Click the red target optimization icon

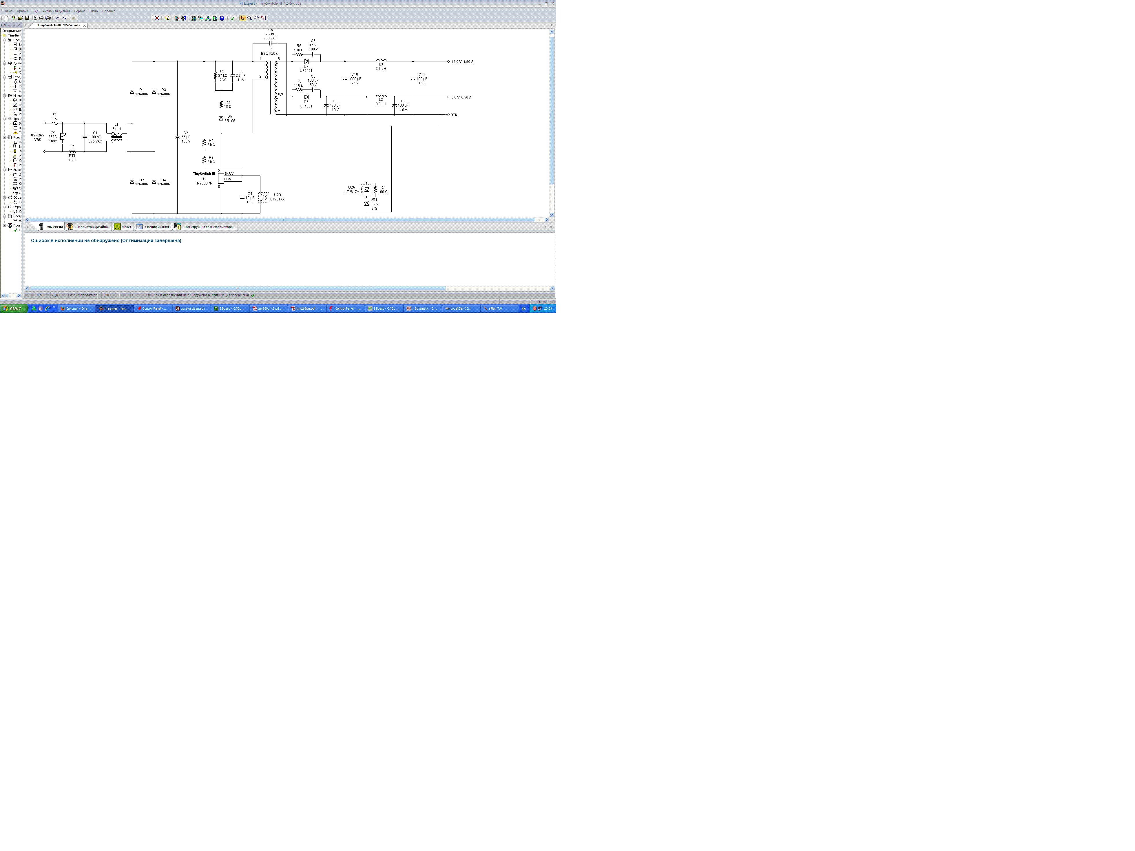[157, 18]
